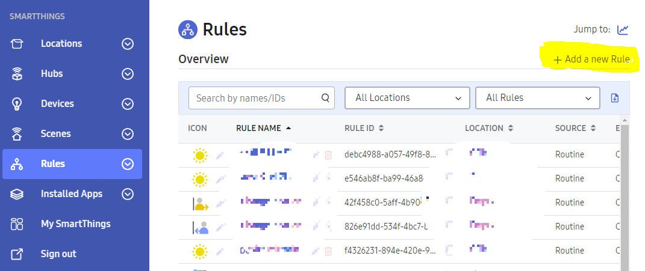Open Installed Apps in the sidebar

[x=72, y=194]
